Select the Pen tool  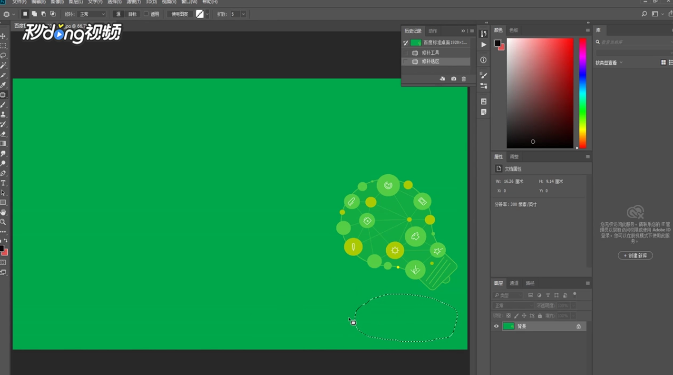3,173
